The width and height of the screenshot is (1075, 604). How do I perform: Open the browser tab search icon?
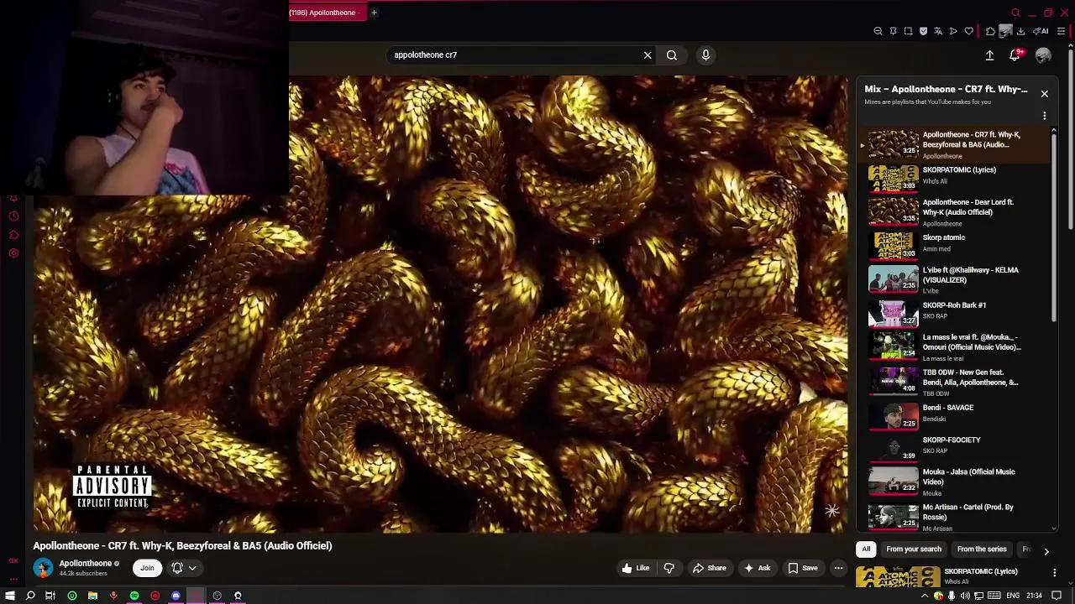[x=1015, y=13]
